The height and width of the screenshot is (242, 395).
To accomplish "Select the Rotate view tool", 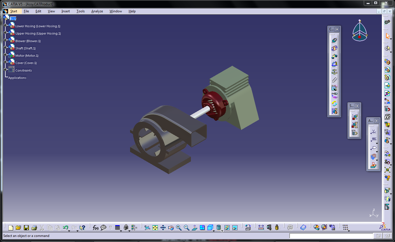I will point(171,228).
